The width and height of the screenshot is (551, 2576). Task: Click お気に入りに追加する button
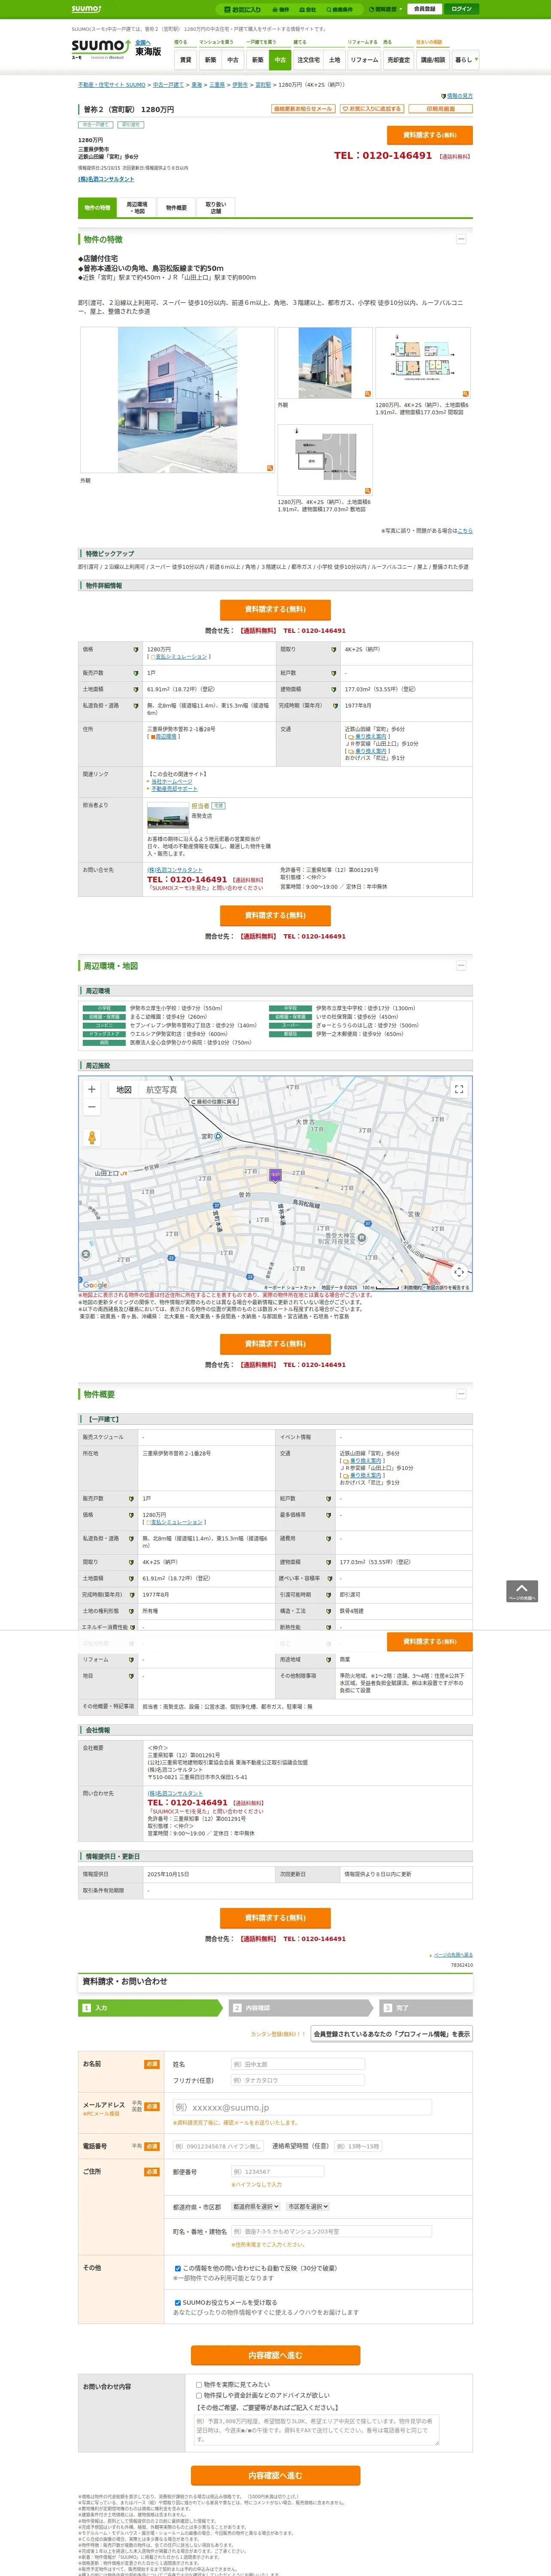tap(372, 108)
